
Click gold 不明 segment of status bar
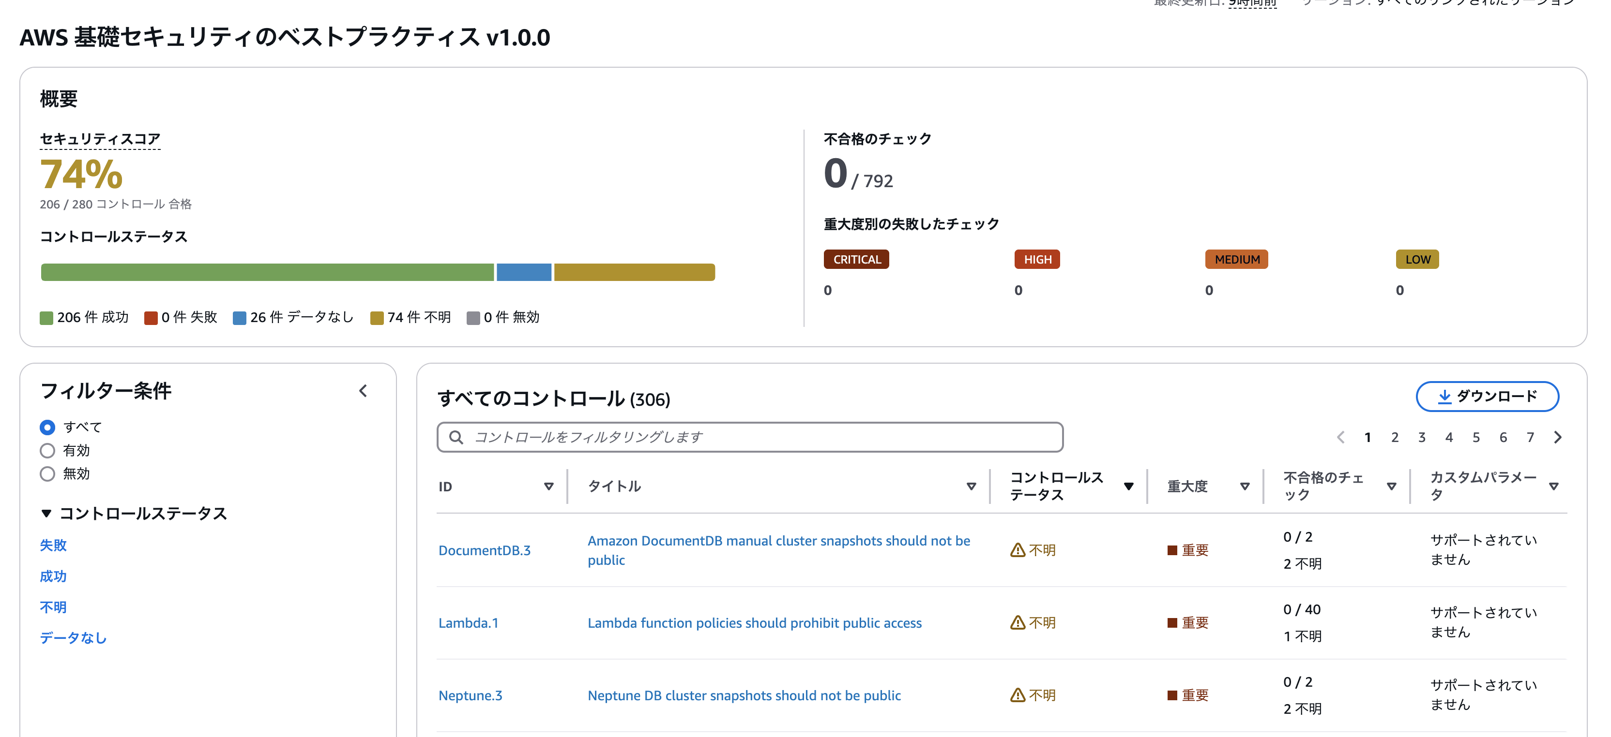635,272
